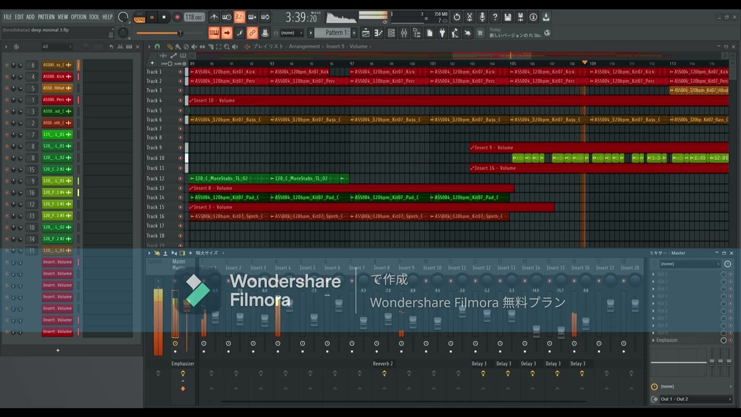Open the VIEW menu
Viewport: 741px width, 417px height.
pyautogui.click(x=63, y=17)
